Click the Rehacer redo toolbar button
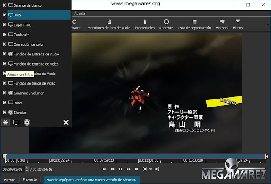Image resolution: width=271 pixels, height=184 pixels. tap(76, 25)
